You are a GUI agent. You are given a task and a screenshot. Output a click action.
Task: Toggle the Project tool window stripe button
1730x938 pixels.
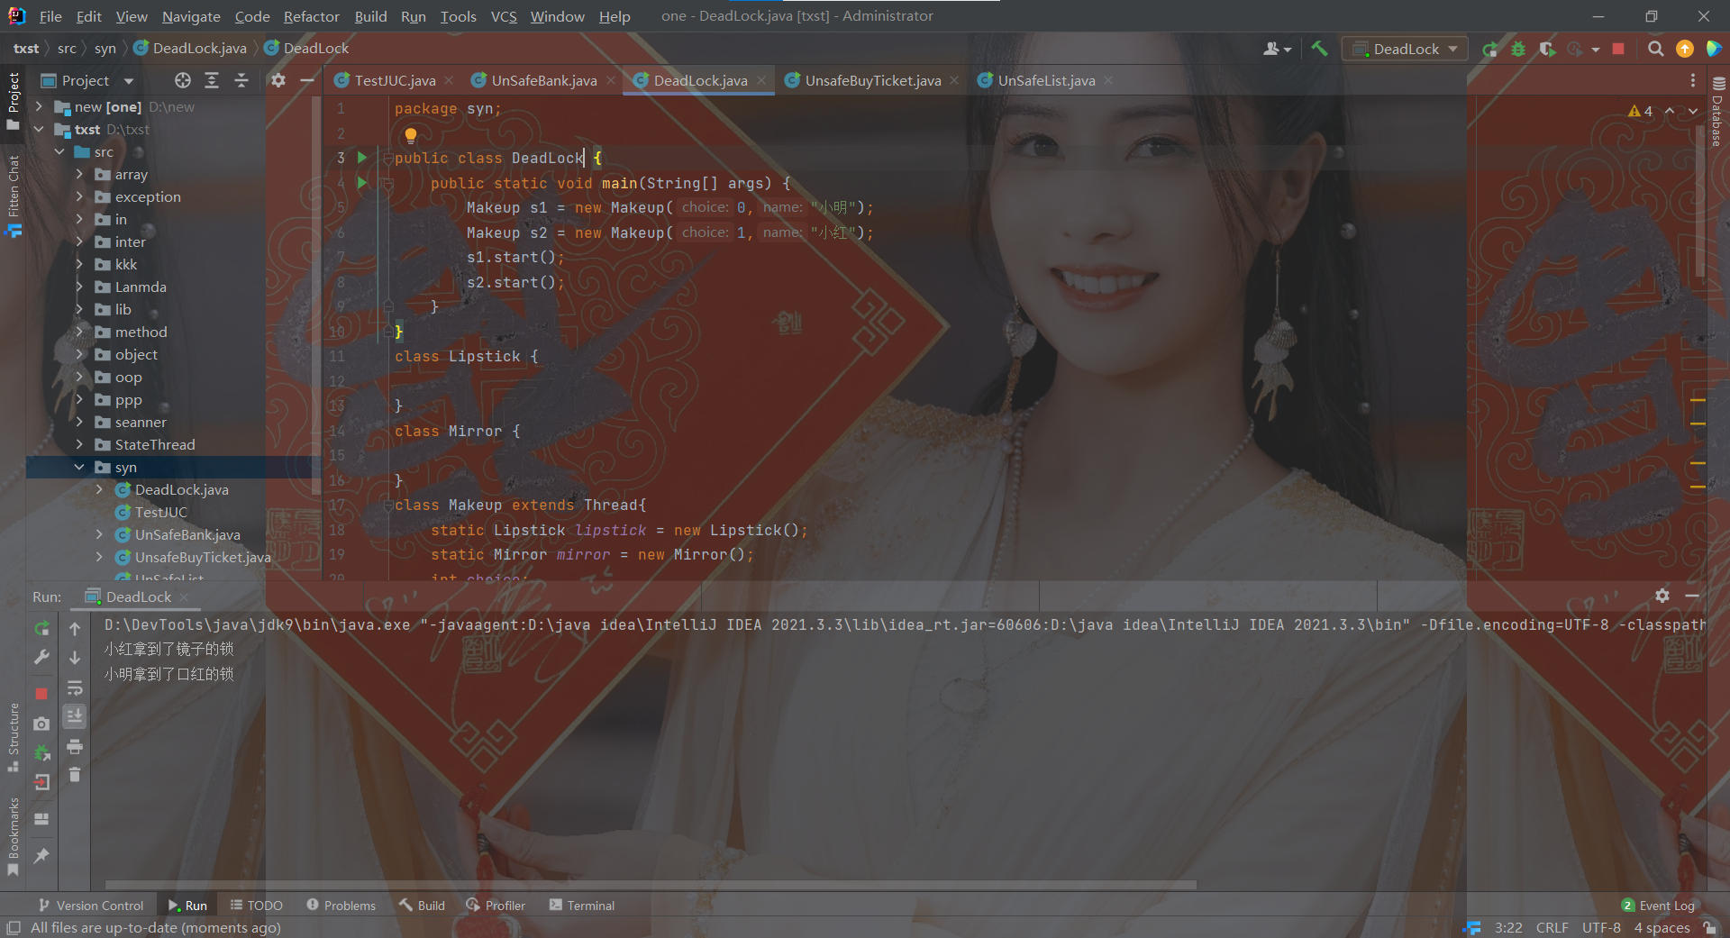13,101
